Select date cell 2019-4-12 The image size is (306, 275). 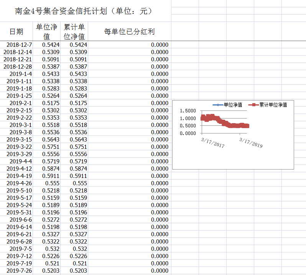[16, 169]
